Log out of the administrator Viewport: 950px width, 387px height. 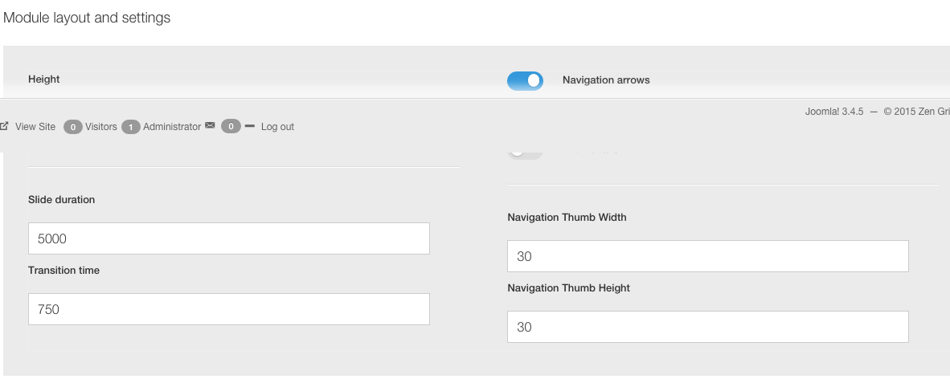277,127
